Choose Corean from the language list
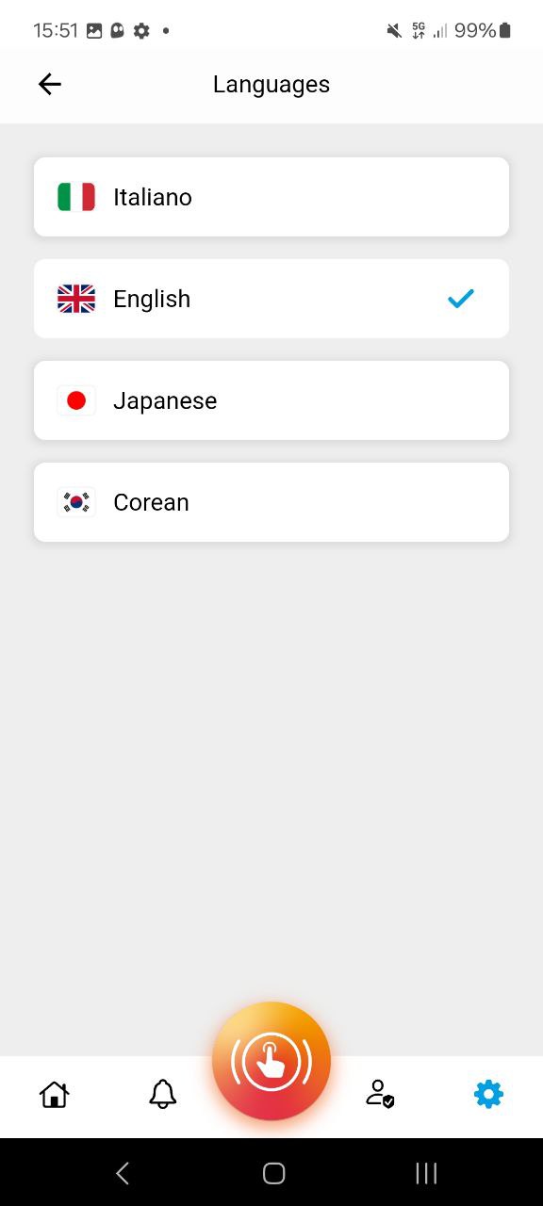Screen dimensions: 543x1206 pos(271,502)
